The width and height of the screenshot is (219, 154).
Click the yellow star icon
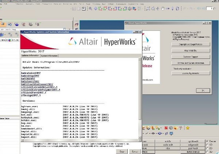(188, 128)
